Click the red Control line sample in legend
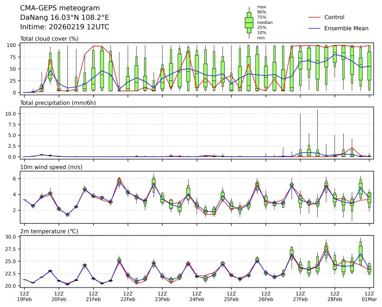 coord(314,17)
